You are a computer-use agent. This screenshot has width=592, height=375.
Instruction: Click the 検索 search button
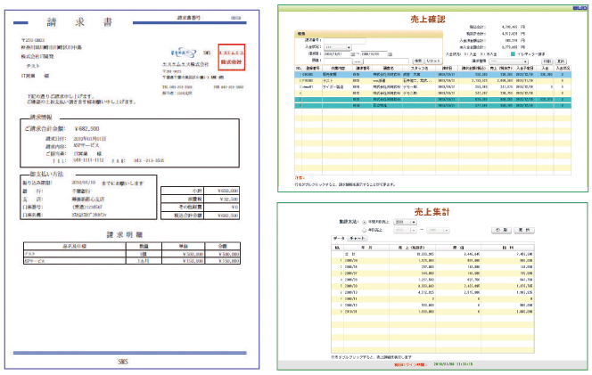tap(418, 61)
